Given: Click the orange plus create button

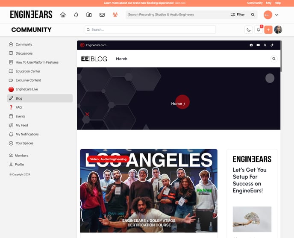Looking at the screenshot, I should click(x=268, y=29).
